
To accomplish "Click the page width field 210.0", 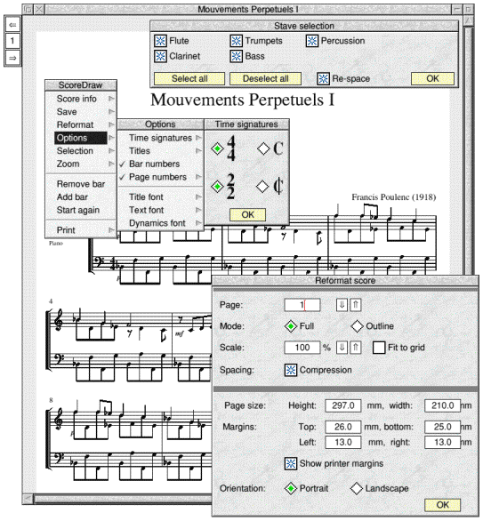I will [x=442, y=405].
